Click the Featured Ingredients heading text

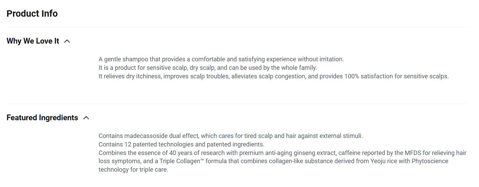(x=42, y=118)
